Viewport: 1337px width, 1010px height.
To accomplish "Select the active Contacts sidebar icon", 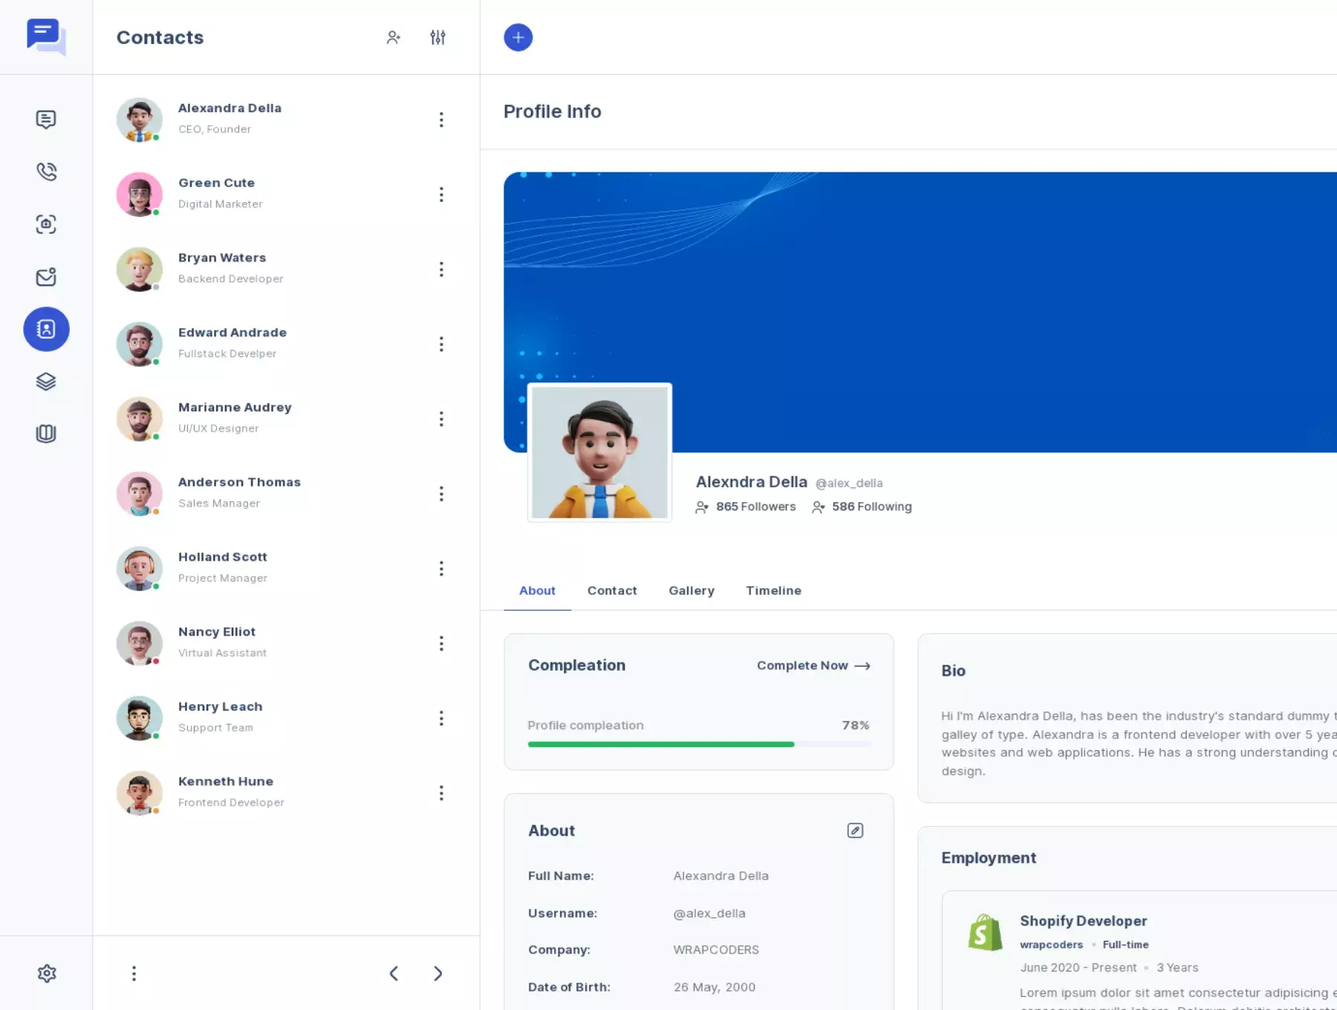I will 46,329.
